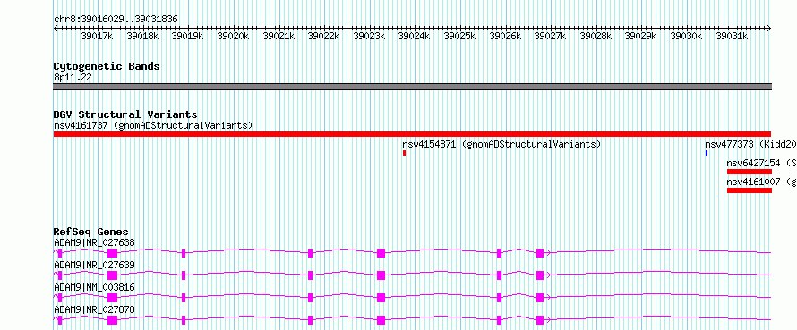Click the 39029k ruler label

[x=641, y=36]
